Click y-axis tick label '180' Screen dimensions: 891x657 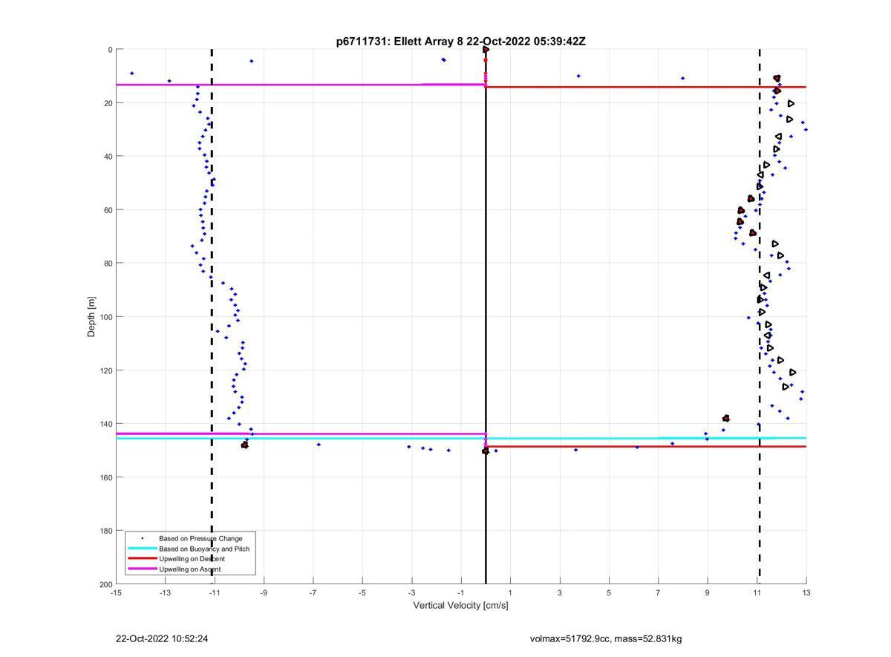pyautogui.click(x=105, y=531)
